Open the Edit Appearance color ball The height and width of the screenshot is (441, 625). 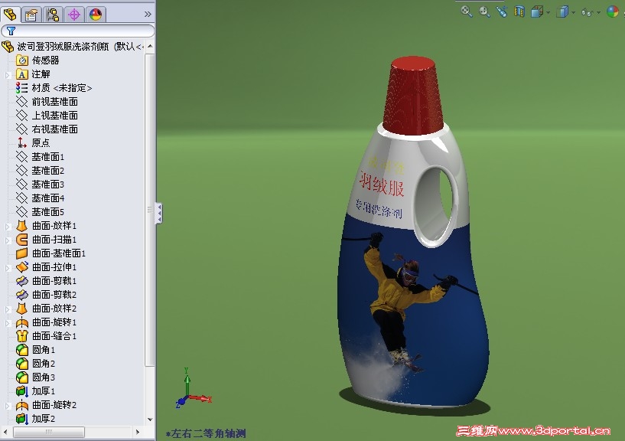coord(613,11)
